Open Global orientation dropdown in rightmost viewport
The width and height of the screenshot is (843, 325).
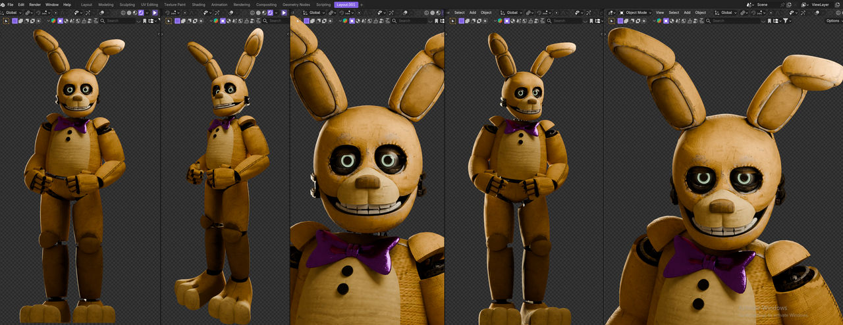point(726,12)
